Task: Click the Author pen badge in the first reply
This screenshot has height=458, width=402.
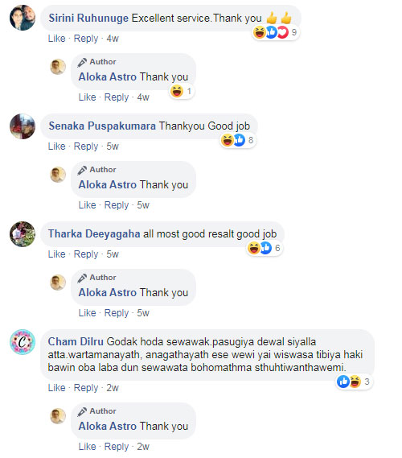Action: click(x=82, y=62)
